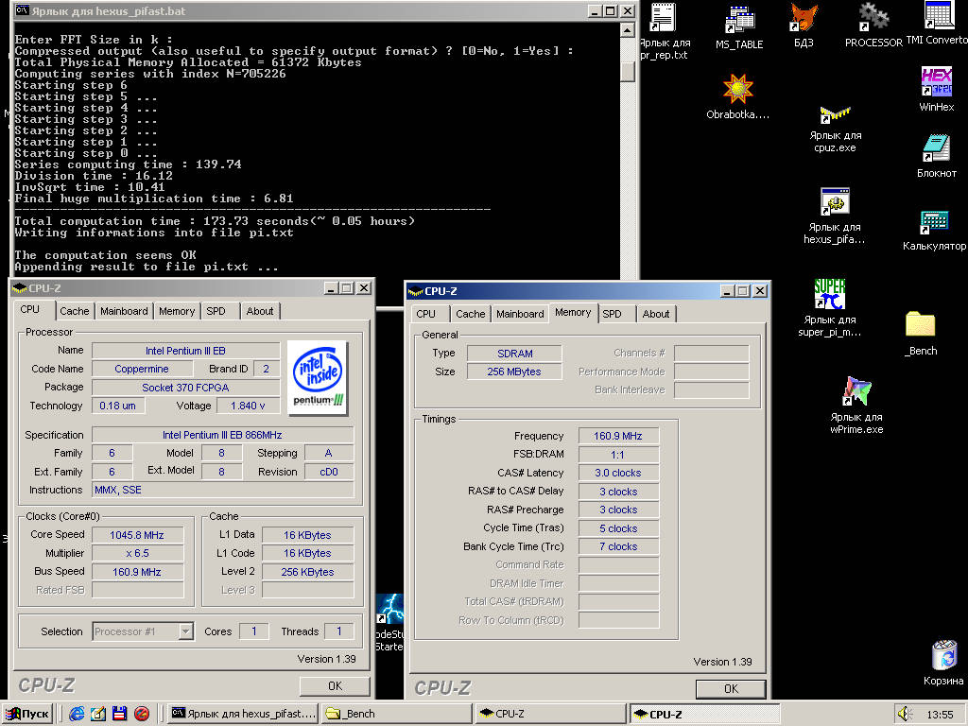Switch to hexus_pifast taskbar button
The width and height of the screenshot is (968, 726).
(x=244, y=714)
